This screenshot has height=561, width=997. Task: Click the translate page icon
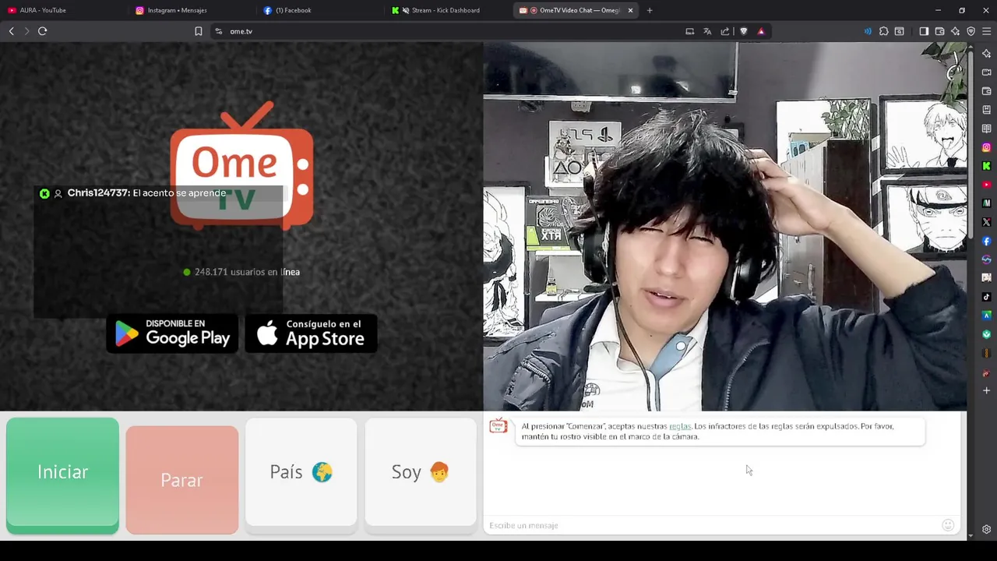[707, 31]
